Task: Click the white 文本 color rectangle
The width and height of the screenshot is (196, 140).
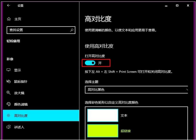Action: click(103, 115)
